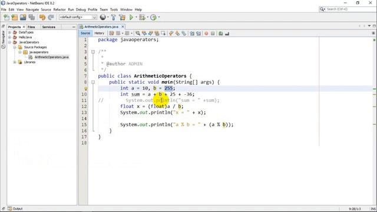Select ArithmeticOperators.java in the project tree
The height and width of the screenshot is (212, 377).
click(51, 57)
